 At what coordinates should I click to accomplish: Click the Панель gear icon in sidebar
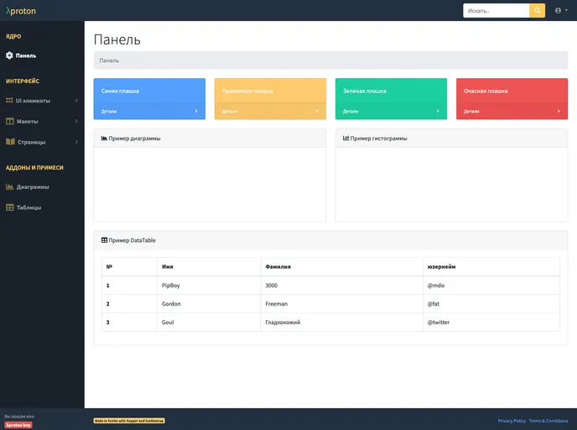9,55
